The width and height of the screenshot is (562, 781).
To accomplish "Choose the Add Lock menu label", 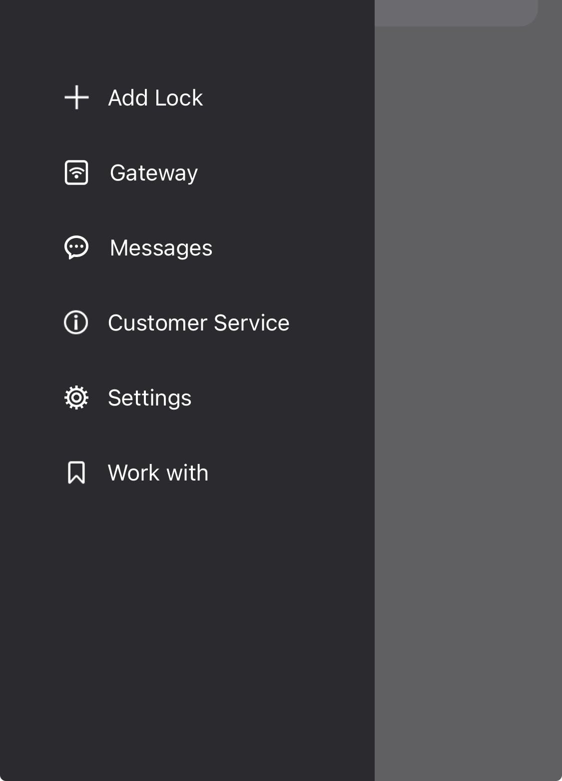I will 155,97.
